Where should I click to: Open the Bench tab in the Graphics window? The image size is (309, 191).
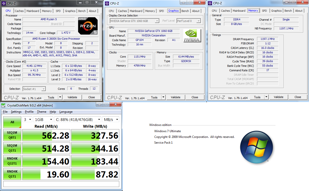coord(185,11)
